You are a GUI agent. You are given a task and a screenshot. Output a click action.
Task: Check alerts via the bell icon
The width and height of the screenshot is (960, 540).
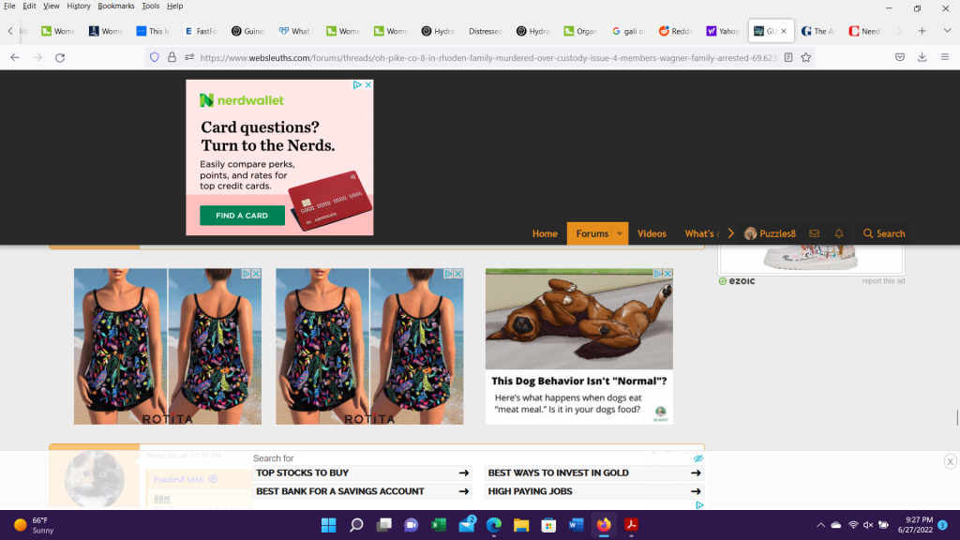pos(839,233)
